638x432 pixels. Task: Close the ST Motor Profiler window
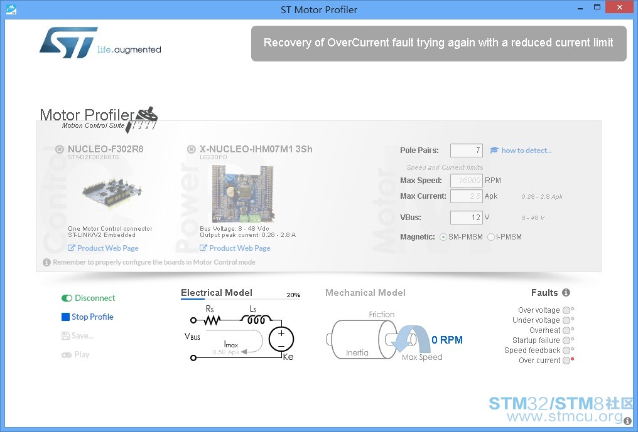(x=619, y=8)
